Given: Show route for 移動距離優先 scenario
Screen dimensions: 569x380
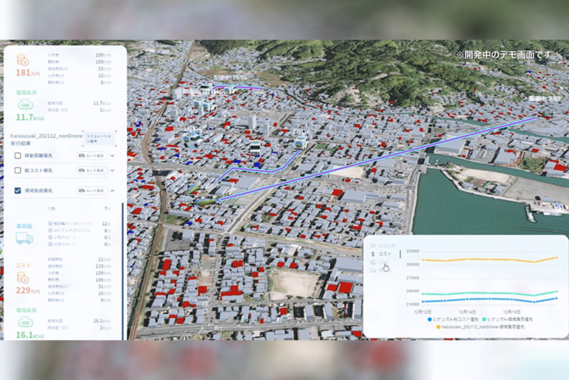Looking at the screenshot, I should (x=93, y=156).
